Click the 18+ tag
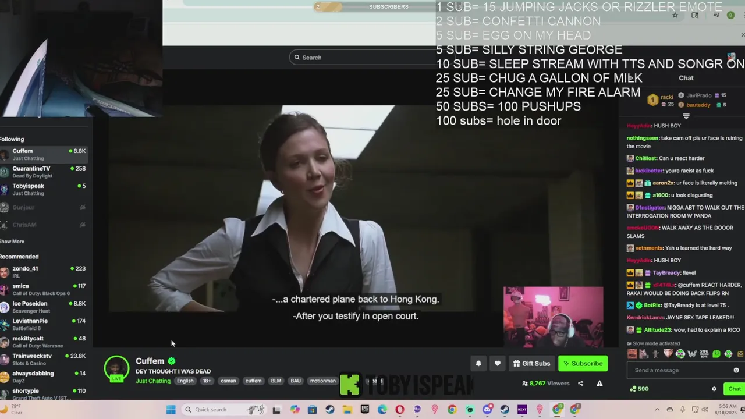The width and height of the screenshot is (745, 419). tap(207, 381)
